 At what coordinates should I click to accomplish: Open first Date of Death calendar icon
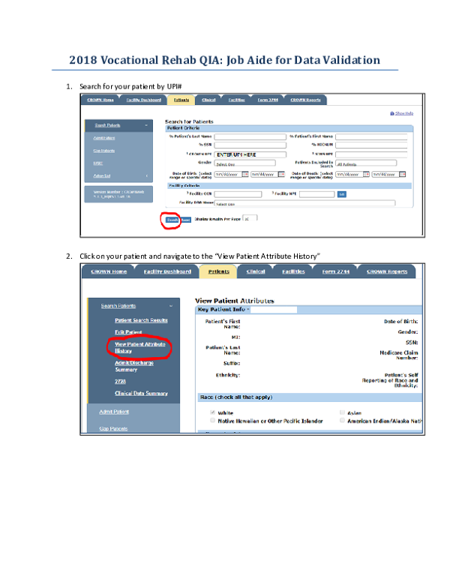click(x=366, y=174)
